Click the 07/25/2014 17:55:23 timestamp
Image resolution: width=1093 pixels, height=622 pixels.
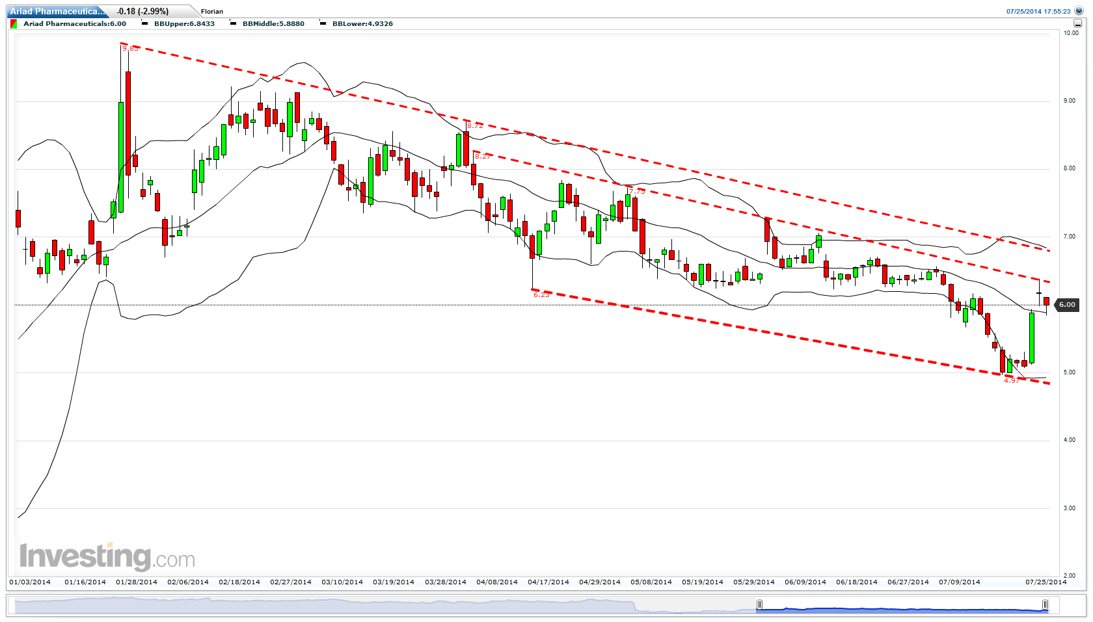point(1040,10)
